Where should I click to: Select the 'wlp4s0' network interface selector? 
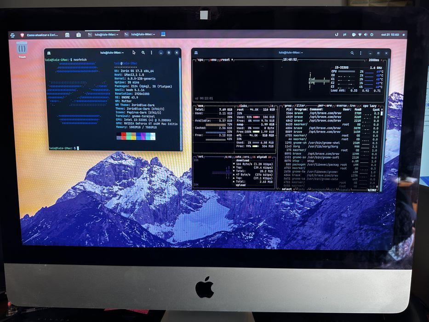[x=262, y=157]
